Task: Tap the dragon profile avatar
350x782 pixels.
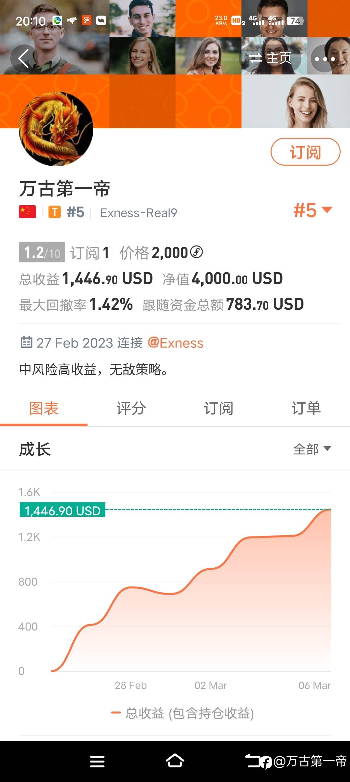Action: (x=56, y=129)
